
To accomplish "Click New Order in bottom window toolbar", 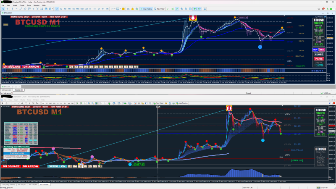I will click(159, 103).
